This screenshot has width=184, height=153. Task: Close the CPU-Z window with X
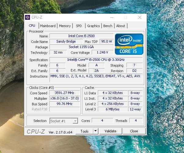(140, 18)
